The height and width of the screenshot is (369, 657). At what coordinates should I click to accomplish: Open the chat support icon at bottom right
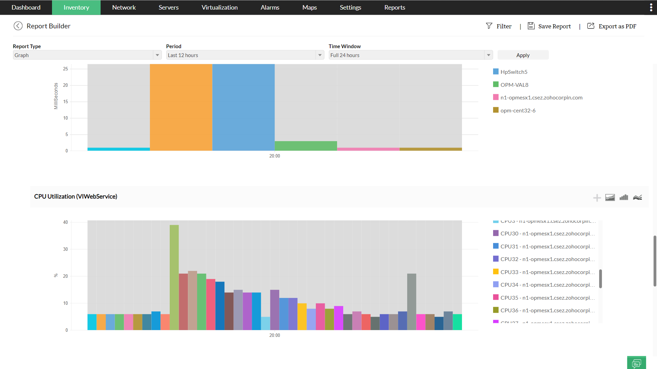click(x=636, y=363)
